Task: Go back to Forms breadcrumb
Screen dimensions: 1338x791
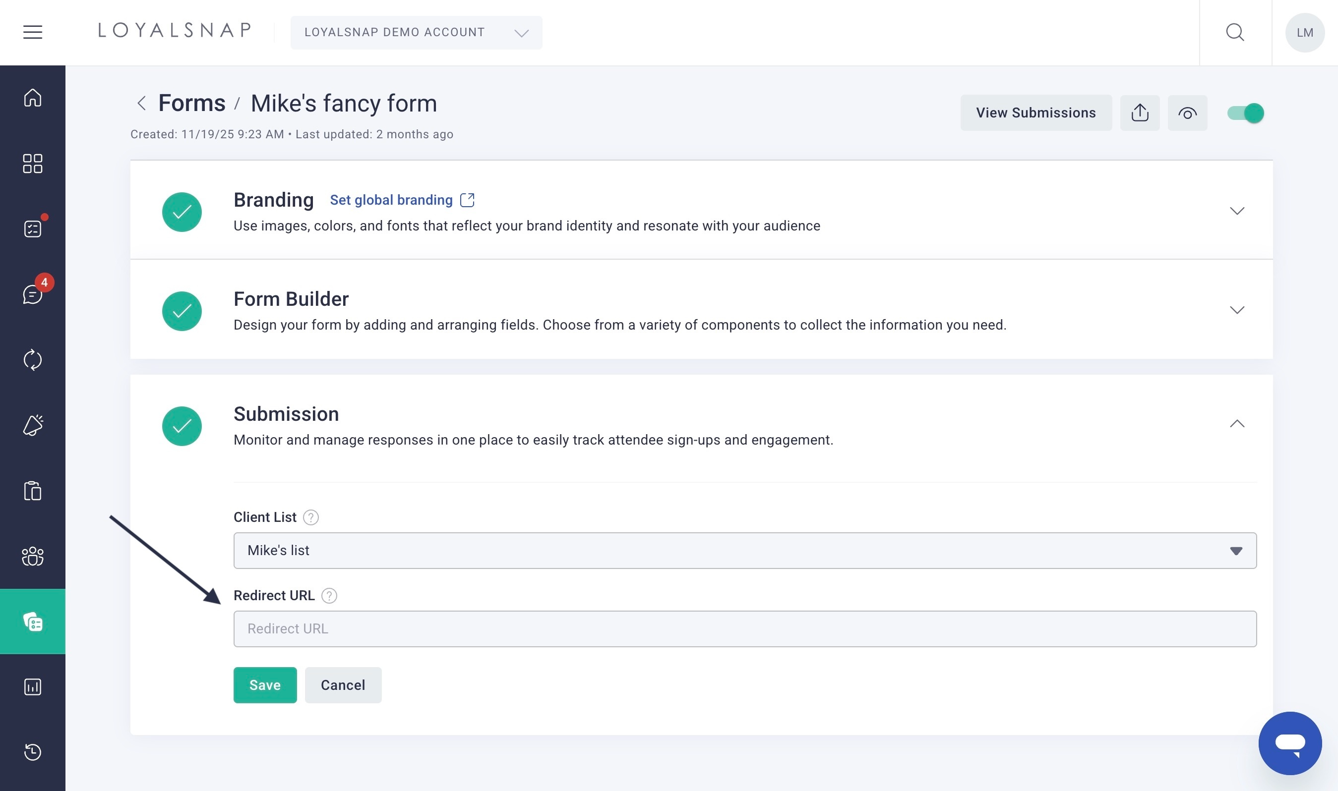Action: click(x=191, y=103)
